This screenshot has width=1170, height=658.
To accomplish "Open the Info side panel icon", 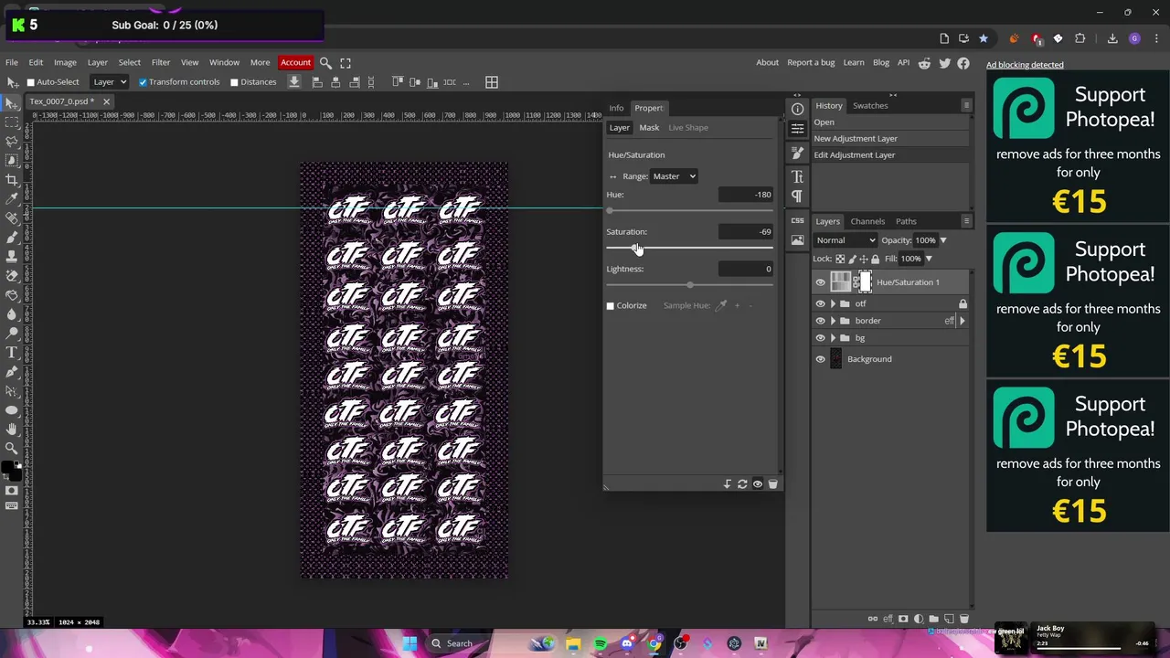I will [x=797, y=109].
